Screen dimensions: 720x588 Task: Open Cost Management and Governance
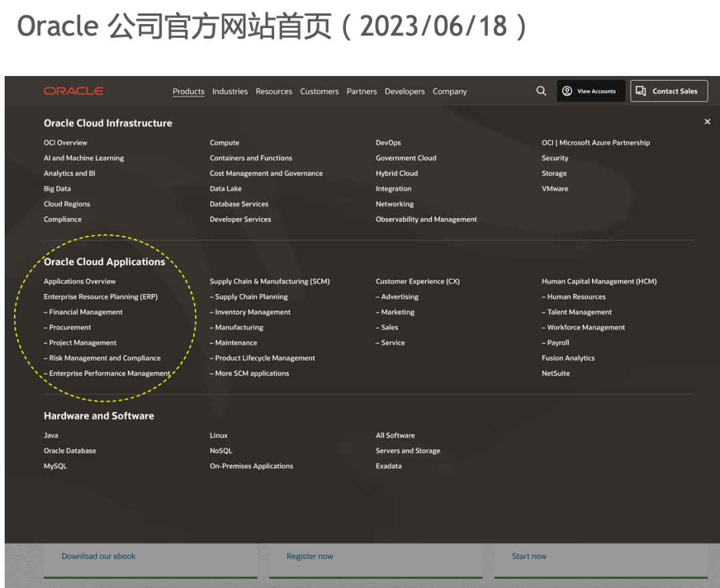[x=266, y=173]
